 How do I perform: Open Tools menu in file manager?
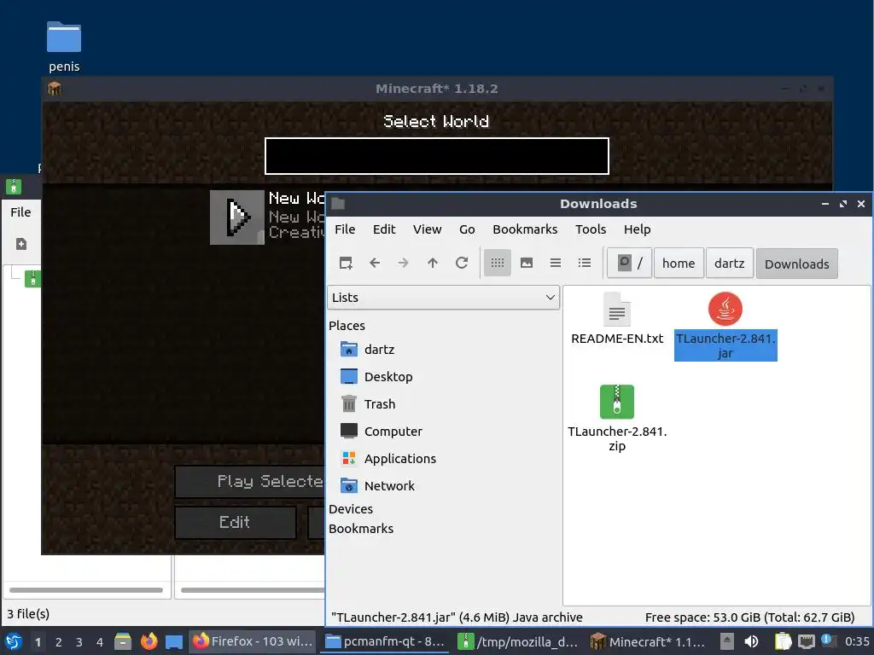click(591, 229)
